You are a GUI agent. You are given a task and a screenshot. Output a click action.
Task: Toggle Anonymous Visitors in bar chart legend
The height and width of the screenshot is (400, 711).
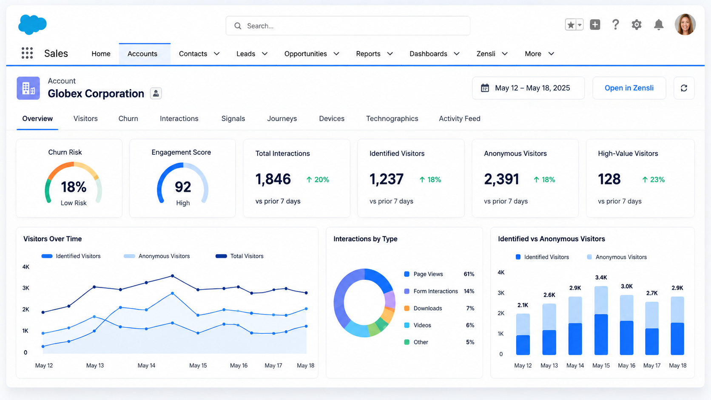click(x=617, y=257)
